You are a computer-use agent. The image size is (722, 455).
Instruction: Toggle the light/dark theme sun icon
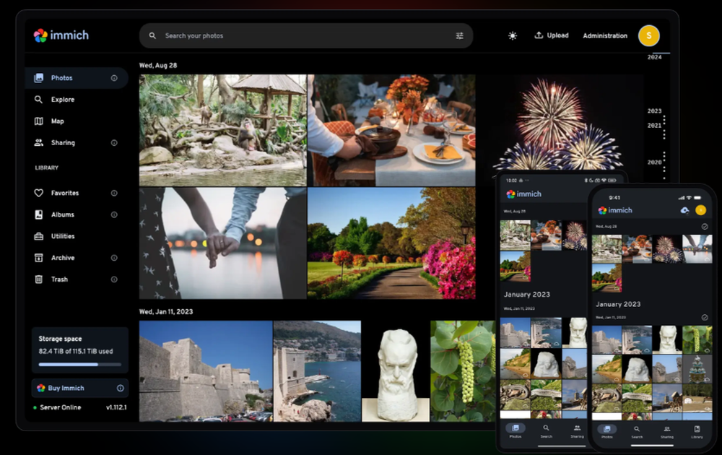pos(513,35)
